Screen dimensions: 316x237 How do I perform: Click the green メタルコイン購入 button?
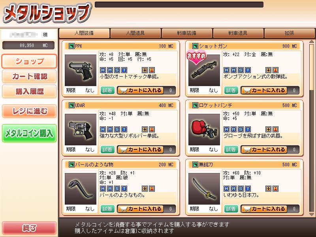29,133
